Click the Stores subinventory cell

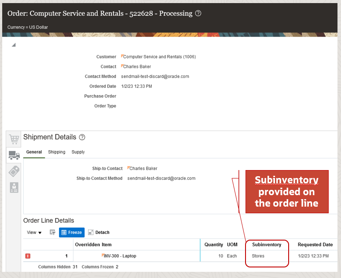pos(258,256)
